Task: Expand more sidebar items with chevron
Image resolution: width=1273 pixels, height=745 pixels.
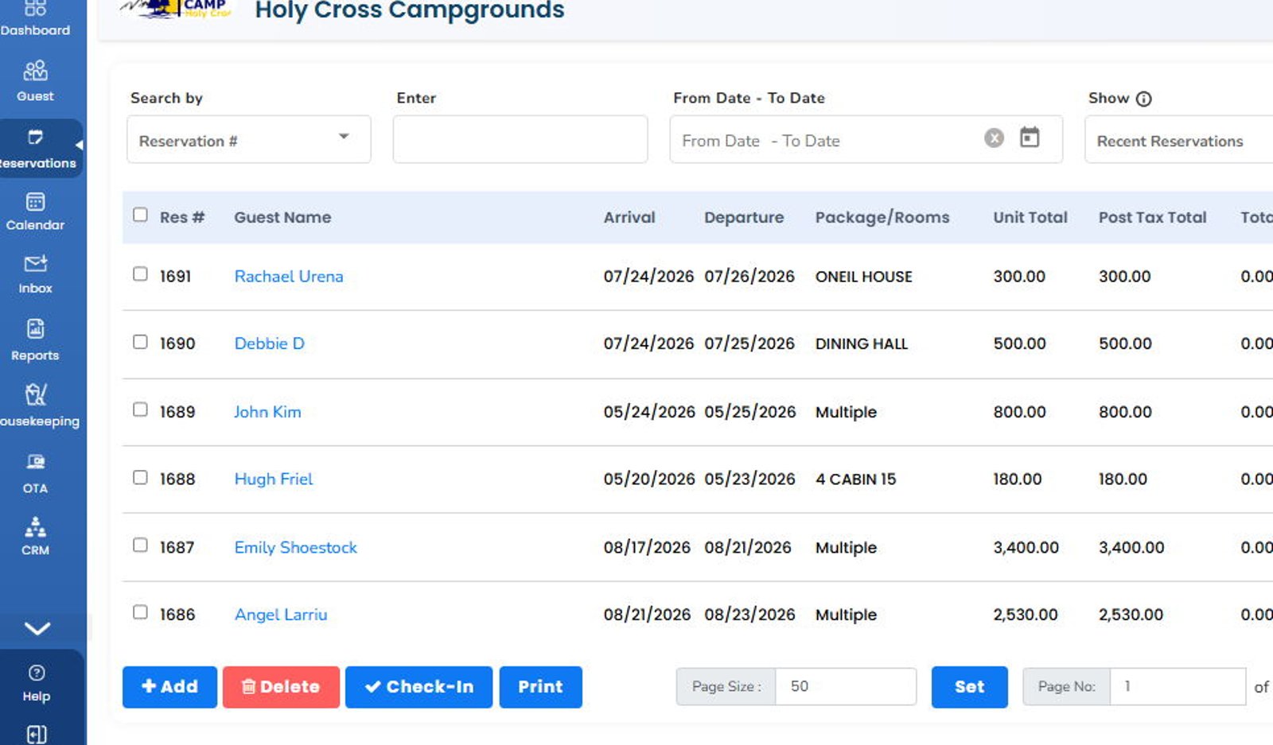Action: (x=37, y=629)
